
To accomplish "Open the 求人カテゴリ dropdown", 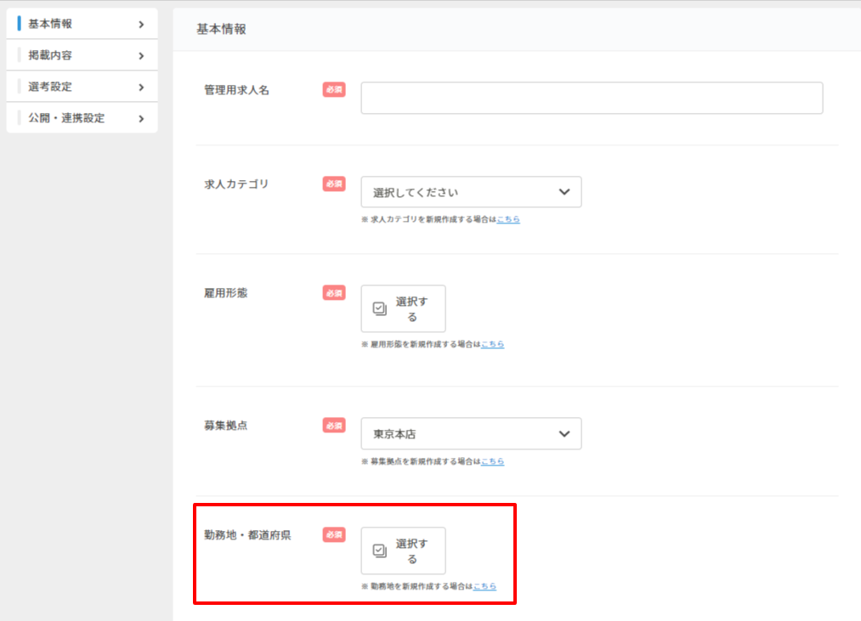I will click(471, 193).
